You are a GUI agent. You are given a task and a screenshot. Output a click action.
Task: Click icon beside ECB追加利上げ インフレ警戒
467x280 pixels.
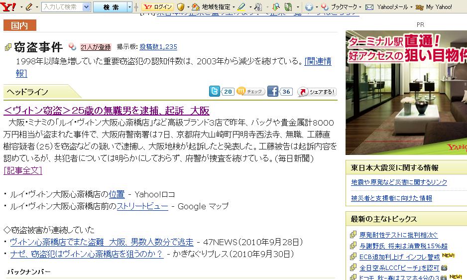click(353, 257)
